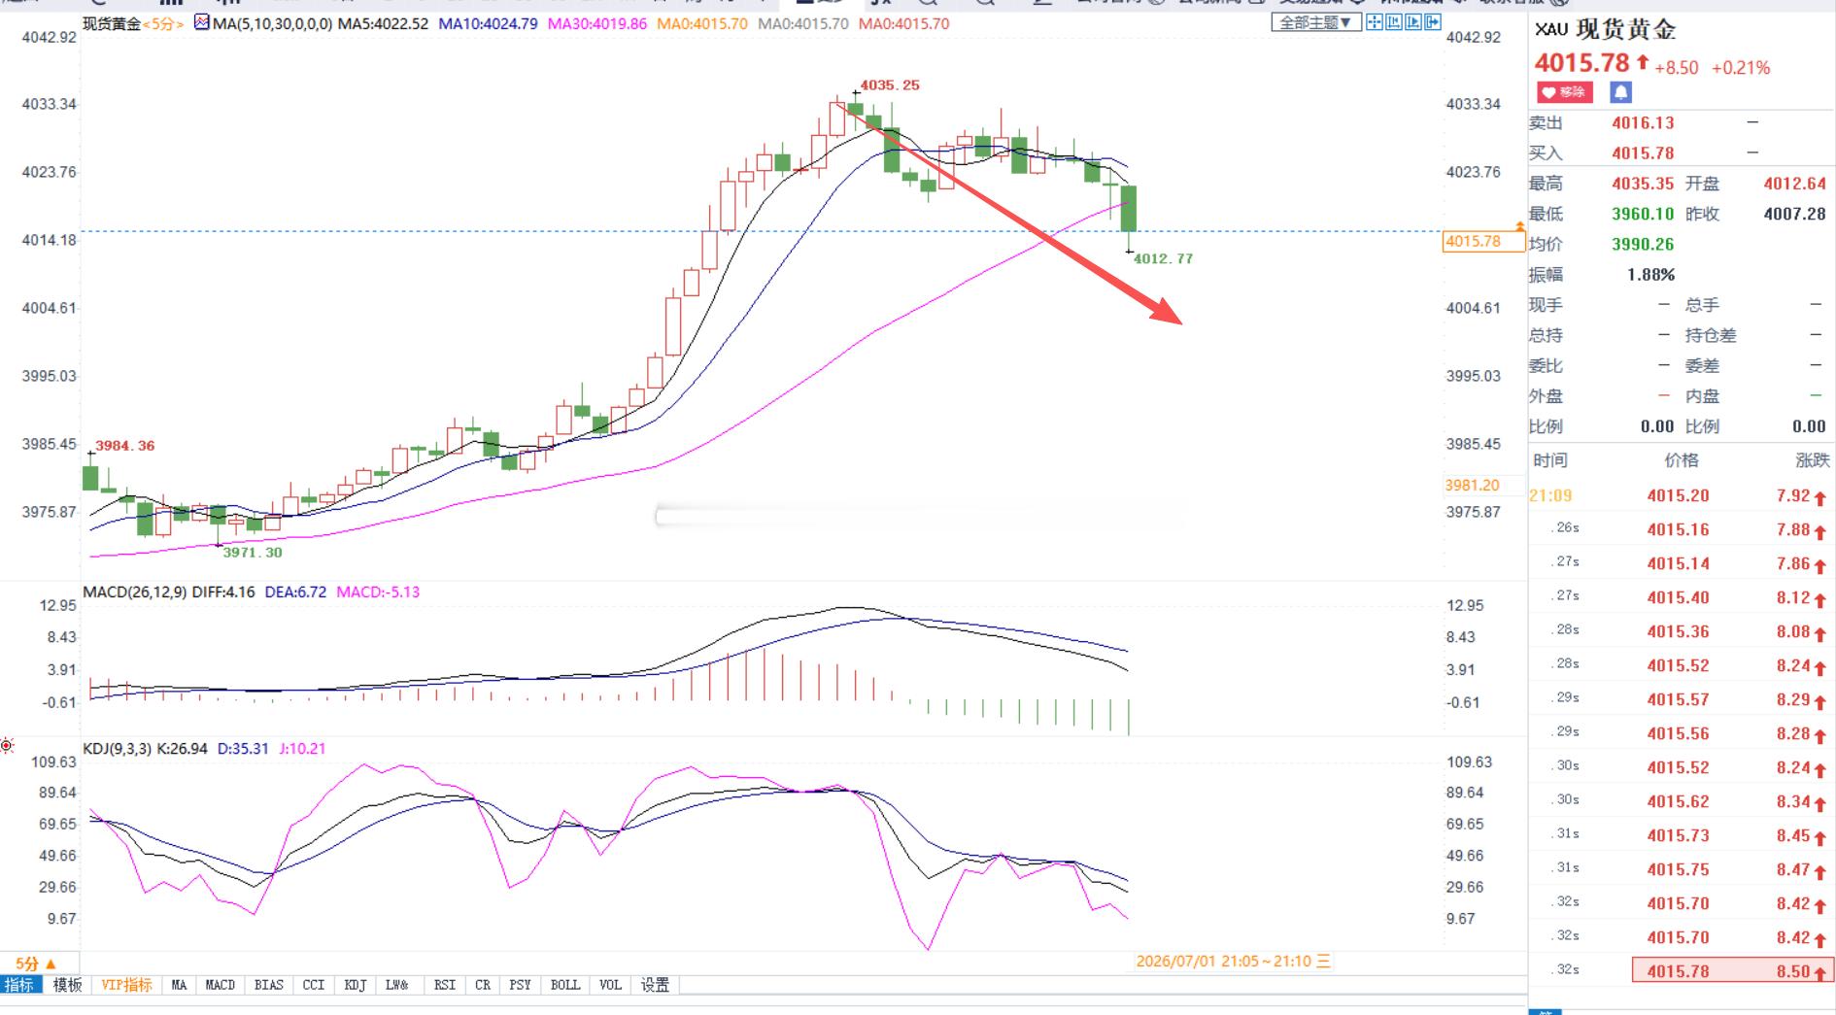Select the MACD indicator tab
Viewport: 1836px width, 1015px height.
(x=221, y=985)
